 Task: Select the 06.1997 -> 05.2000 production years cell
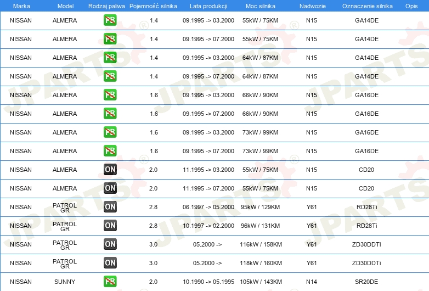tap(208, 207)
